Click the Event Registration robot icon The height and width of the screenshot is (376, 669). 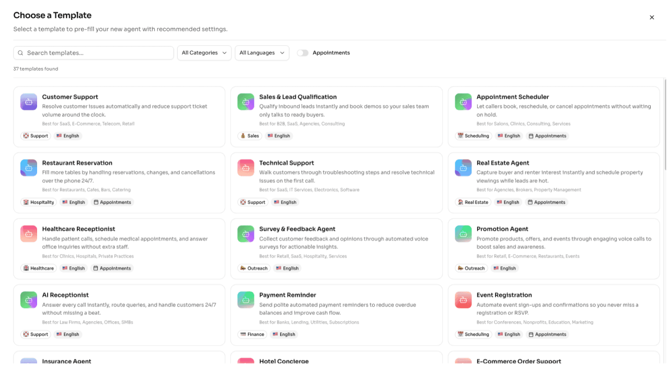tap(463, 300)
